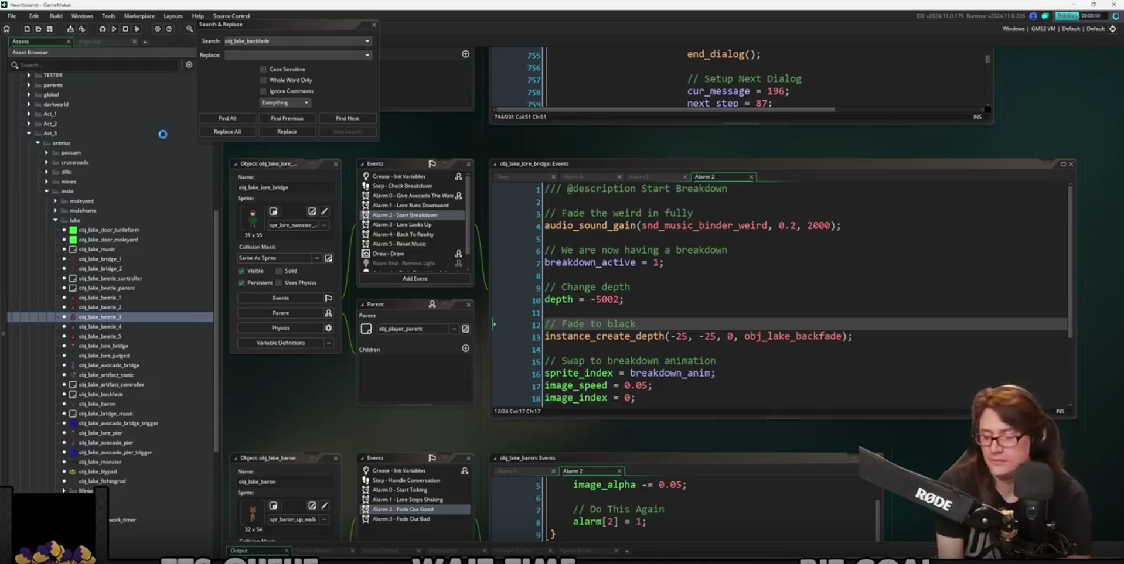Open project folder toolbar icon
Screen dimensions: 1124x564
[x=38, y=29]
